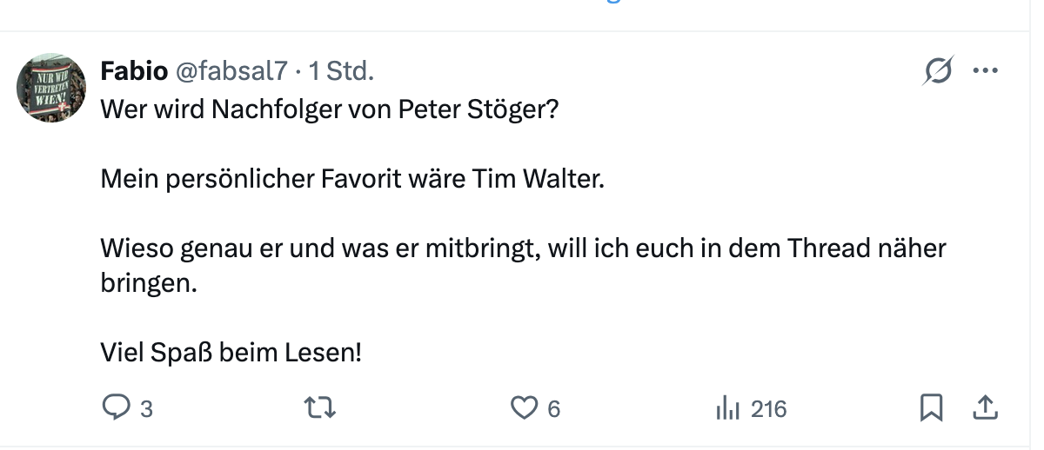Click the 'Viel Spaß beim Lesen!' line
The width and height of the screenshot is (1044, 450).
pos(231,354)
